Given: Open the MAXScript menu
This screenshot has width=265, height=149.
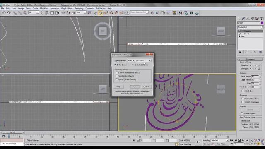Looking at the screenshot, I should point(101,8).
